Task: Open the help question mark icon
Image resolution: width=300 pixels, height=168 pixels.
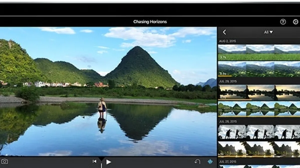Action: coord(283,22)
